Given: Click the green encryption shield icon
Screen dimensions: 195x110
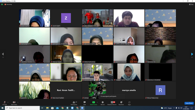Looking at the screenshot, I should click(x=2, y=4).
